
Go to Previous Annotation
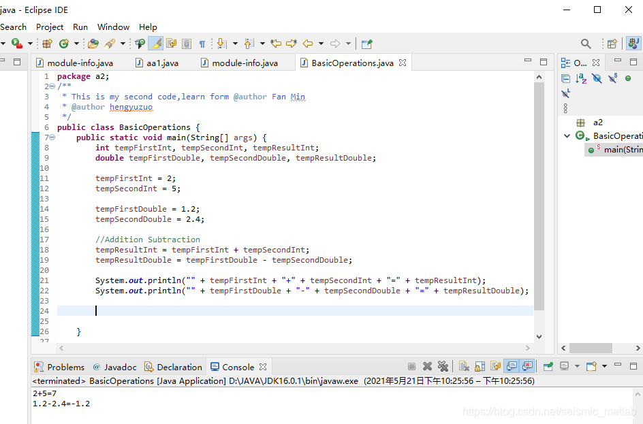pos(249,44)
